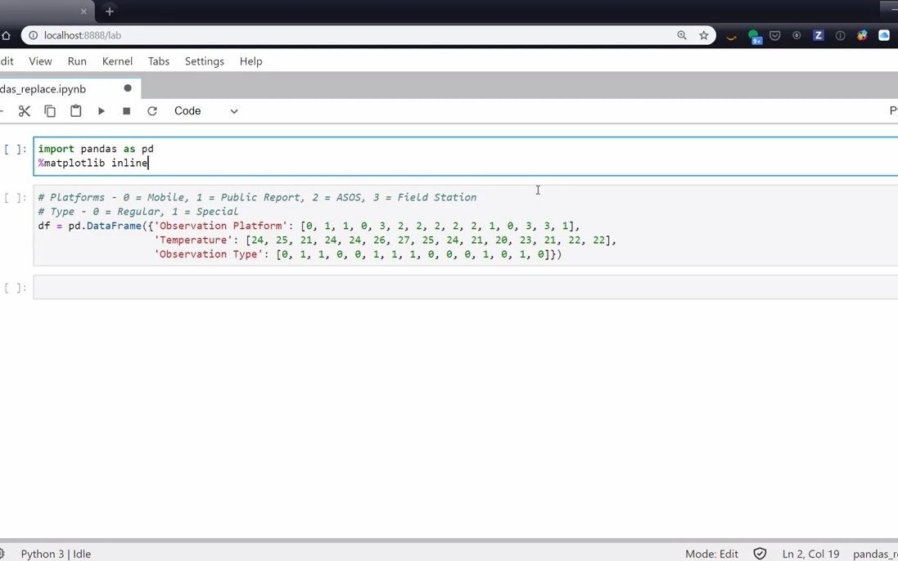The width and height of the screenshot is (898, 561).
Task: Click the Z extension icon in browser toolbar
Action: tap(818, 35)
